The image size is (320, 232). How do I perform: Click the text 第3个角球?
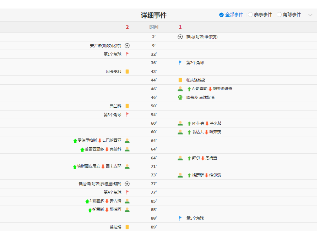[x=113, y=114]
